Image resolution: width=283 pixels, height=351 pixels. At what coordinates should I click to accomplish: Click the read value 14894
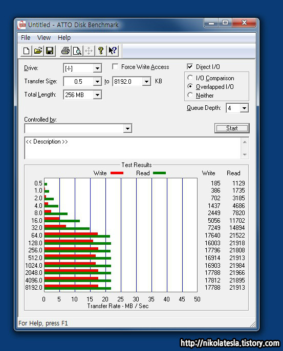point(237,228)
